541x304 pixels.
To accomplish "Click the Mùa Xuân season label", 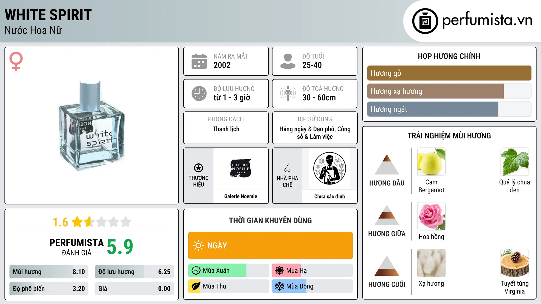I will pyautogui.click(x=216, y=270).
